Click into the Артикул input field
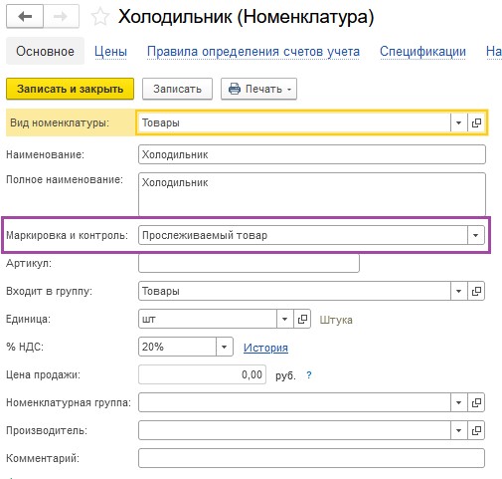 249,263
